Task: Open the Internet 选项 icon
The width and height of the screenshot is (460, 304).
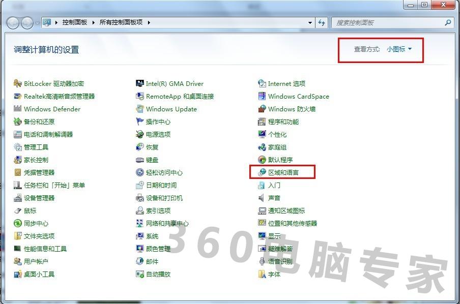Action: point(262,83)
